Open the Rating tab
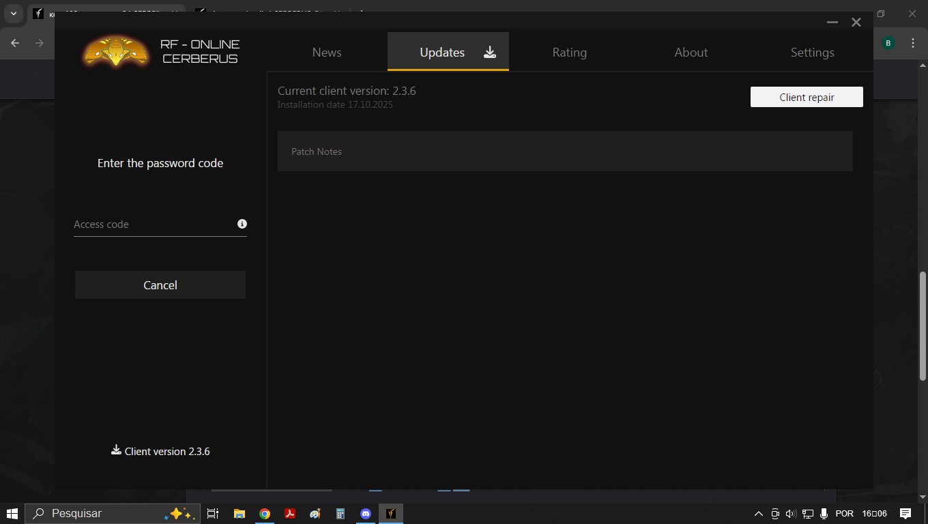The height and width of the screenshot is (524, 928). coord(570,53)
